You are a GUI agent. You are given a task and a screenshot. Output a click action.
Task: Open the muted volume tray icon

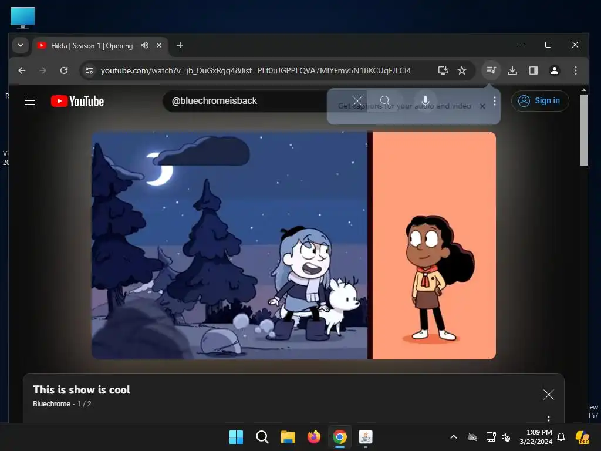point(506,437)
